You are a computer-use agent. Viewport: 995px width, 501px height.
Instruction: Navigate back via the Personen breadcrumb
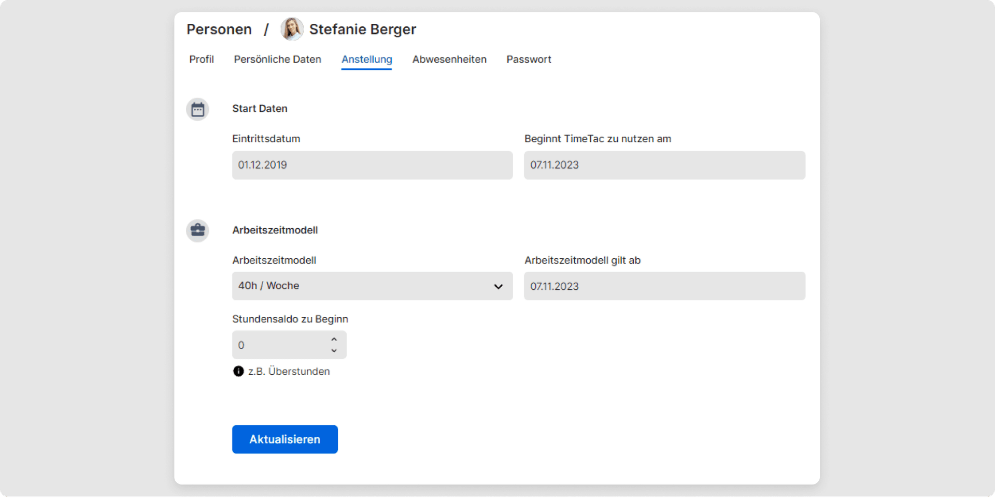tap(219, 29)
